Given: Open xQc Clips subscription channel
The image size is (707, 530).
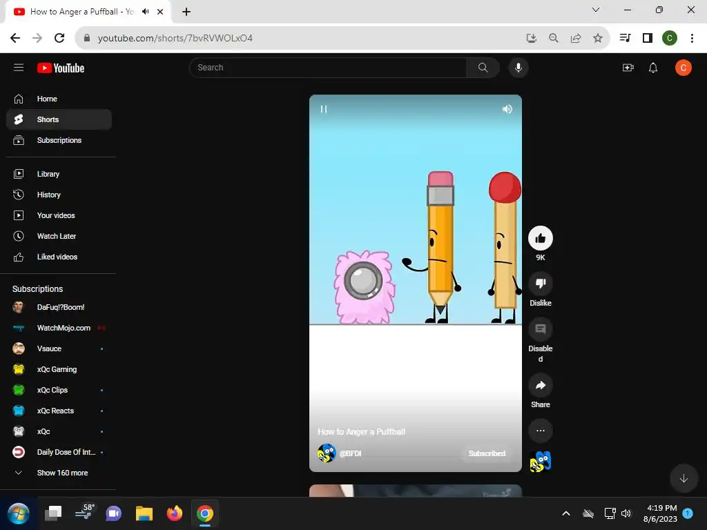Looking at the screenshot, I should [59, 391].
